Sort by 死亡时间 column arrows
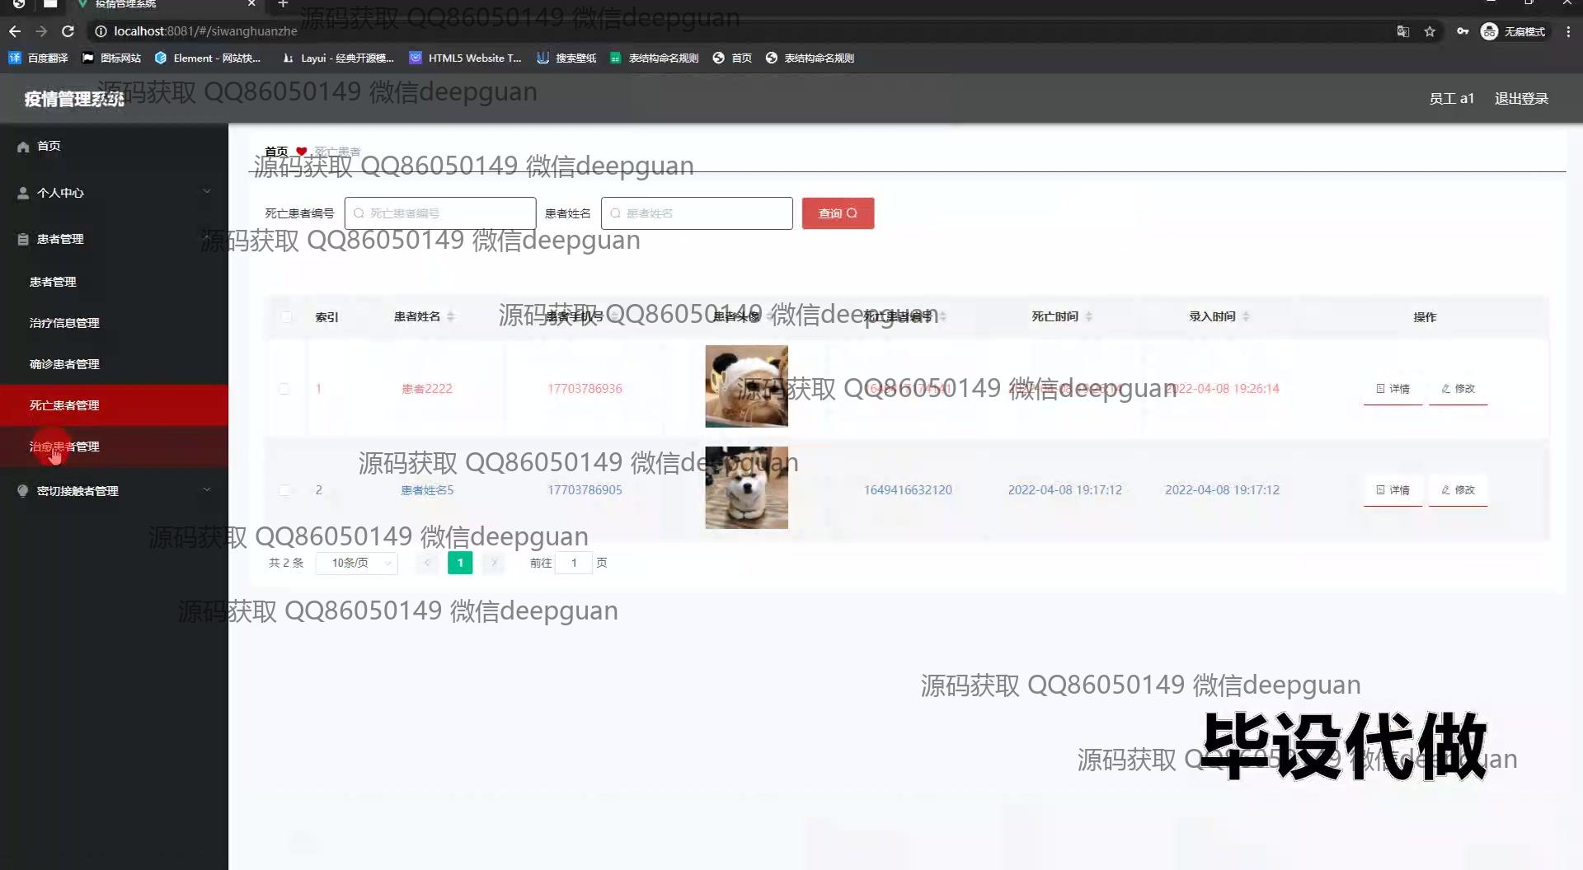The width and height of the screenshot is (1583, 870). click(1088, 316)
